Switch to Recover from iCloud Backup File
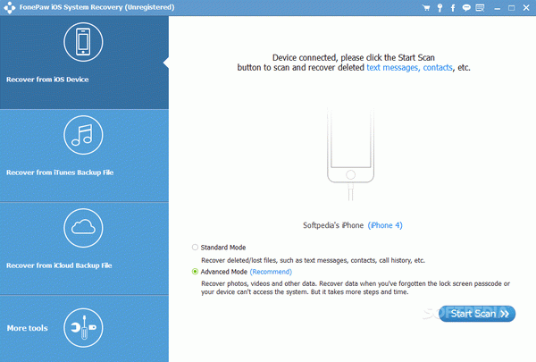Image resolution: width=536 pixels, height=362 pixels. 84,248
